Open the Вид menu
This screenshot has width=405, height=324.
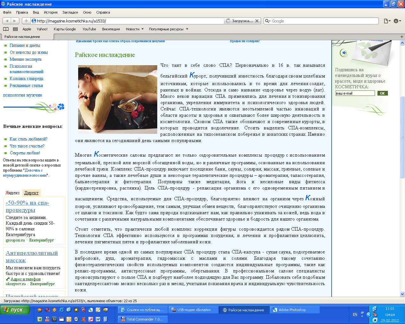(36, 12)
